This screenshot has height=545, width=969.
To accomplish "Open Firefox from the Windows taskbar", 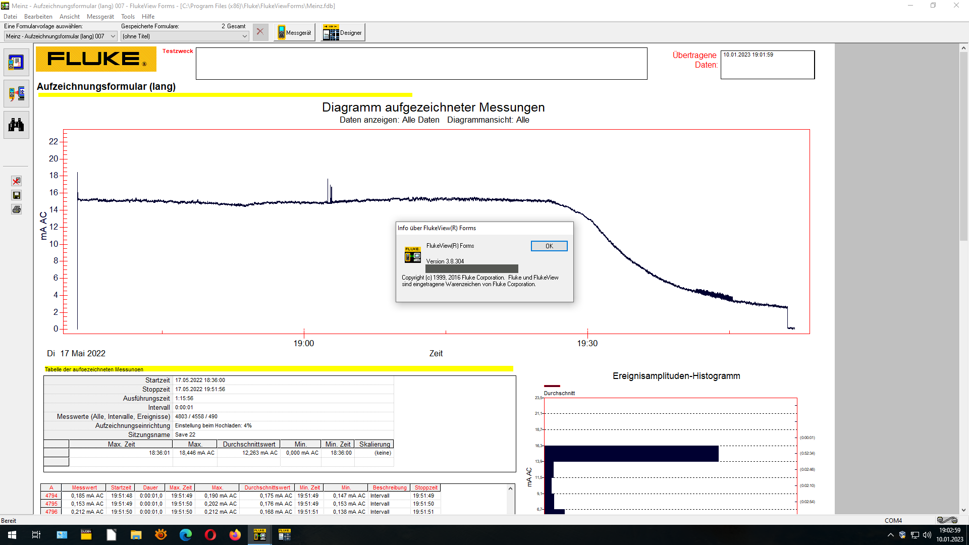I will coord(235,535).
